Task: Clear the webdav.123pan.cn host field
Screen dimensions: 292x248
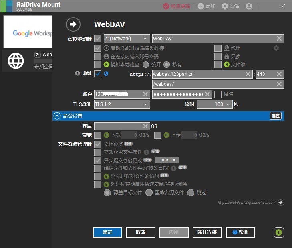Action: click(x=248, y=74)
